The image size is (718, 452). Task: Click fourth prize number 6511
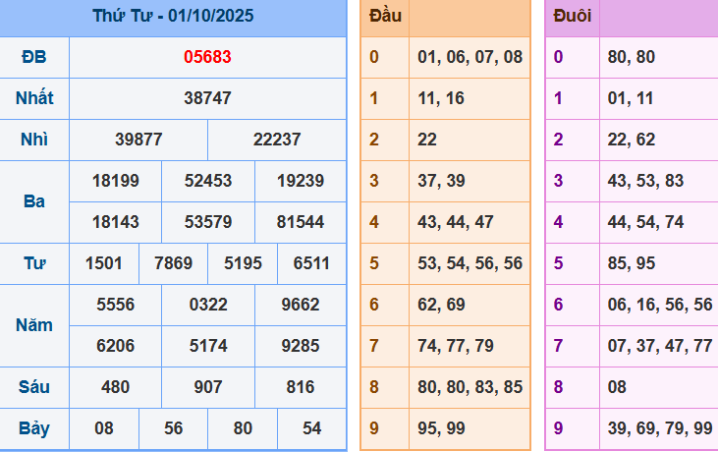(x=311, y=263)
